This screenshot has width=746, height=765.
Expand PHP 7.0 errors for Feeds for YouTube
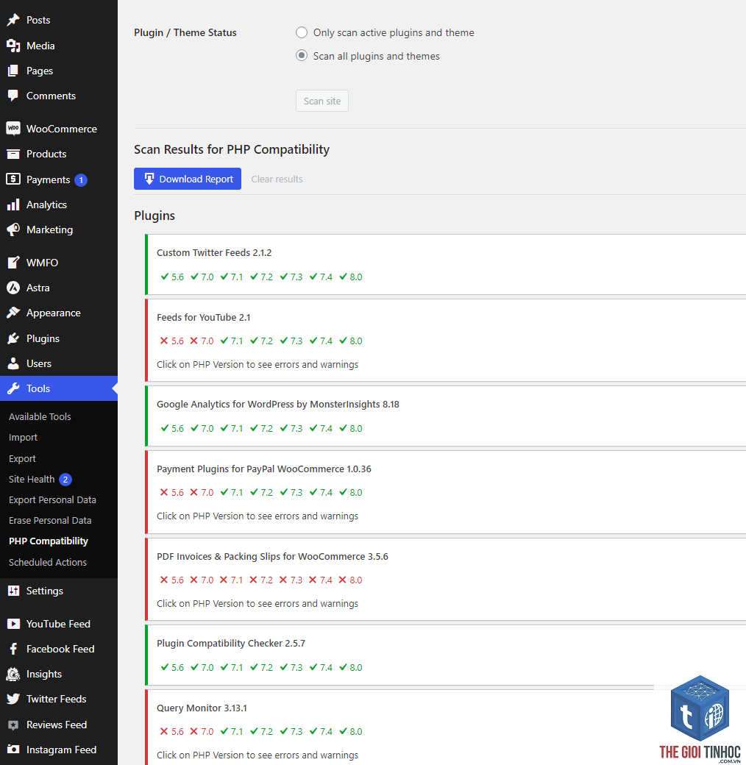pos(202,341)
